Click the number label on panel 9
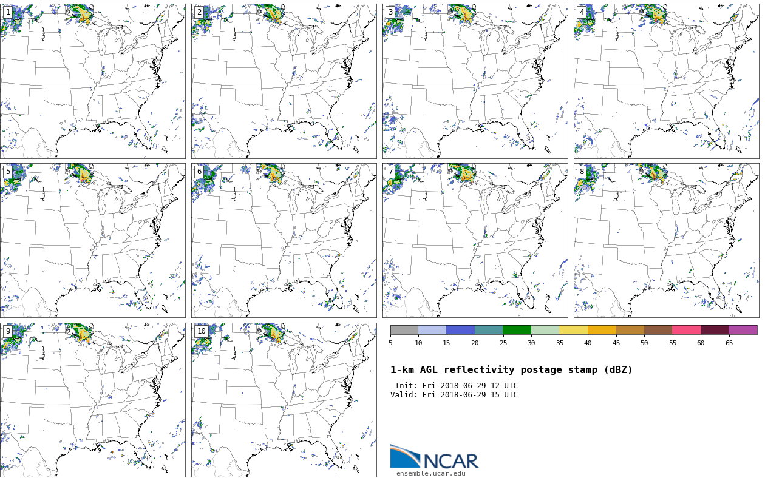The width and height of the screenshot is (765, 478). [x=8, y=331]
